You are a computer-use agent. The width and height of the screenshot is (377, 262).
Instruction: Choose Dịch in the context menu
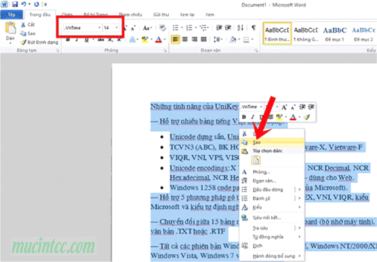click(x=272, y=246)
